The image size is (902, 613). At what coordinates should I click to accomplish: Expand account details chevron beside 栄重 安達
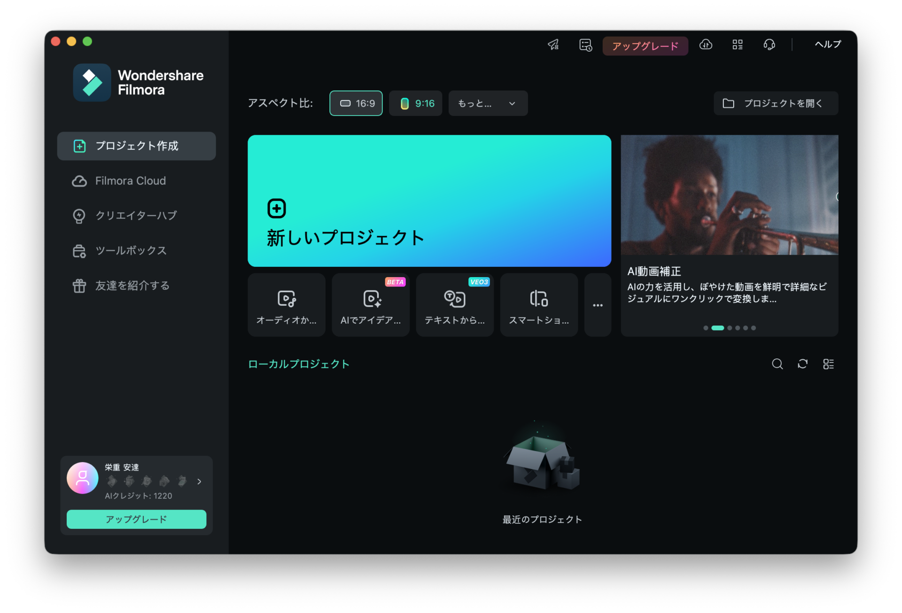[199, 481]
